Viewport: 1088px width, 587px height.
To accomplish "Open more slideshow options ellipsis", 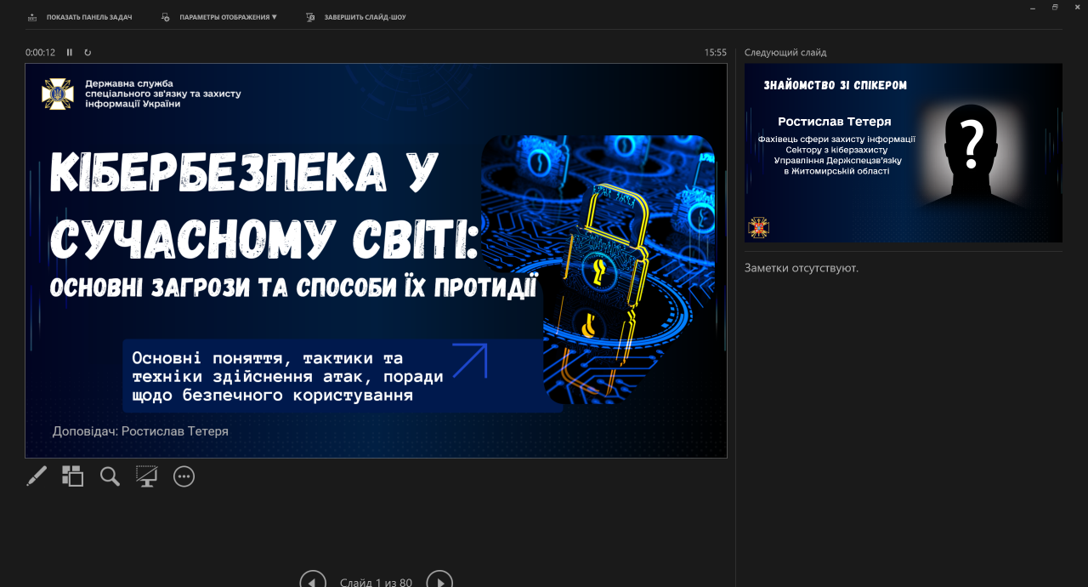I will [x=184, y=476].
